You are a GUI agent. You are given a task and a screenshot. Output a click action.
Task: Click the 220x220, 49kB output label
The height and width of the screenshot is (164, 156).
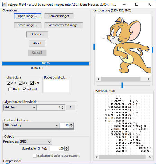pos(105,91)
